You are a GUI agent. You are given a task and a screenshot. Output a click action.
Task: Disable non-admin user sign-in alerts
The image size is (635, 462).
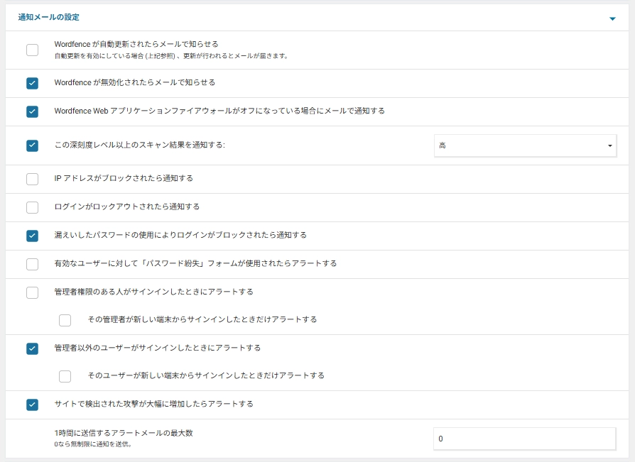(32, 348)
